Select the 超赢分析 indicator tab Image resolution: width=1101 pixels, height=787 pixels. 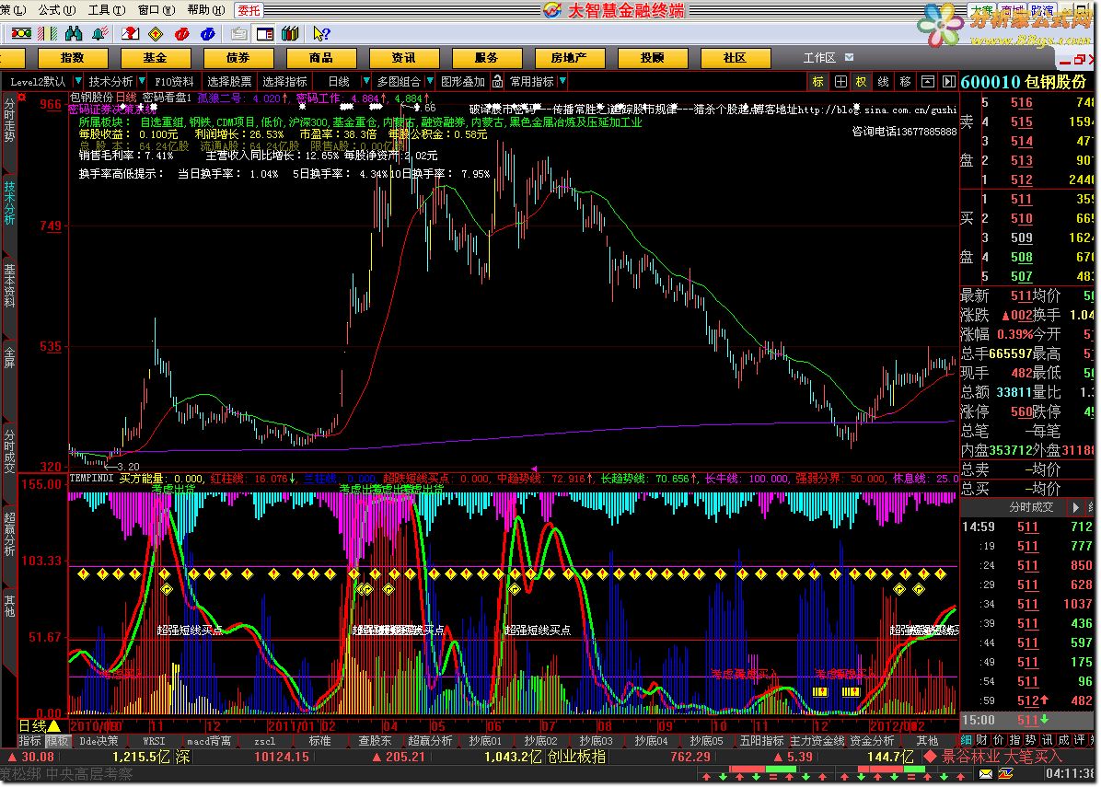click(430, 741)
